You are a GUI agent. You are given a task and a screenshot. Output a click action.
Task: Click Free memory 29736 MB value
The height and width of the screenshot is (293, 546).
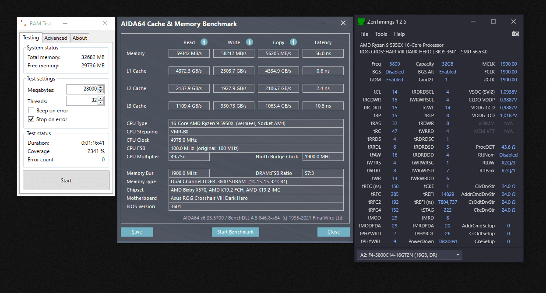coord(93,66)
